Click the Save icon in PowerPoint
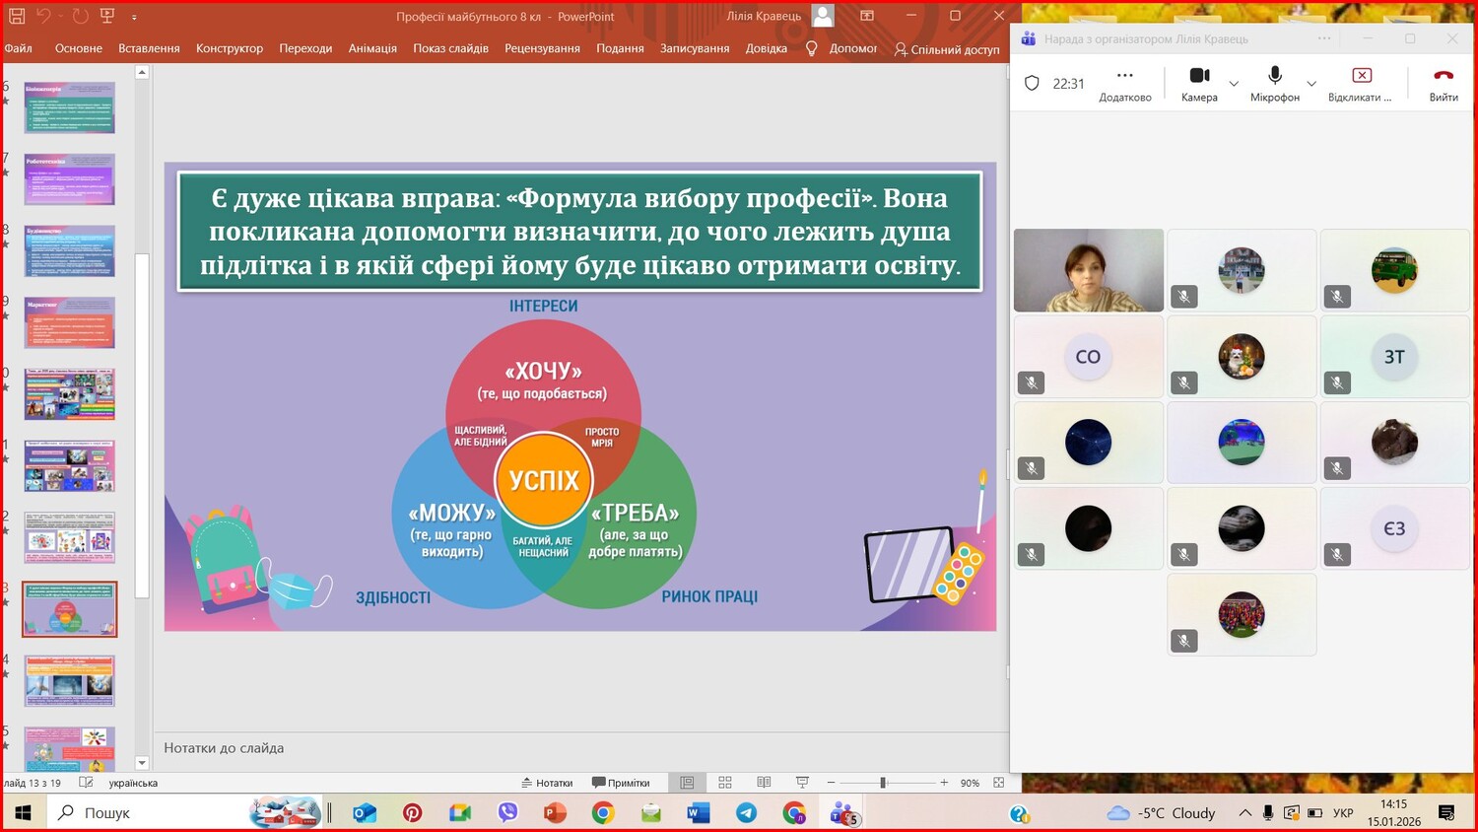This screenshot has height=832, width=1478. click(17, 16)
